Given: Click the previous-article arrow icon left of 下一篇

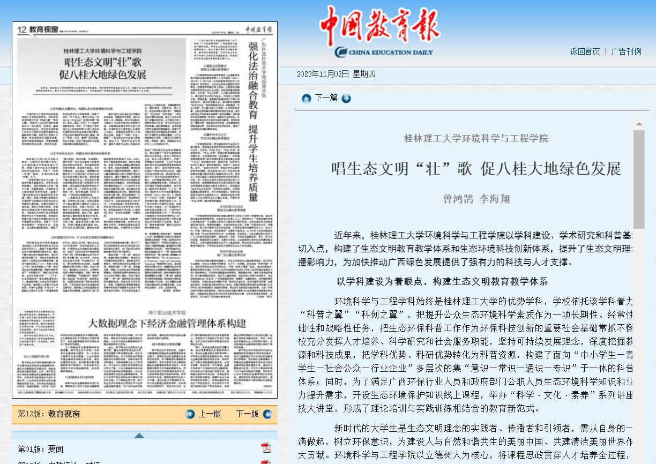Looking at the screenshot, I should pyautogui.click(x=306, y=99).
